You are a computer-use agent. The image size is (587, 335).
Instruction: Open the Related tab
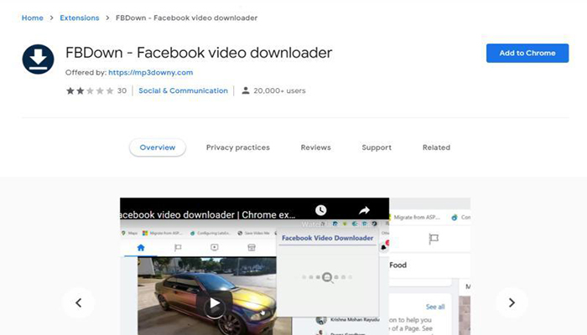tap(436, 147)
